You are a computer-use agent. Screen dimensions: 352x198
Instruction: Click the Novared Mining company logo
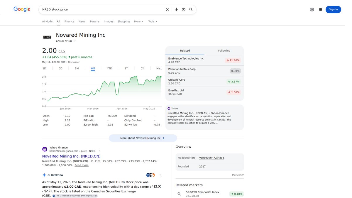click(47, 37)
